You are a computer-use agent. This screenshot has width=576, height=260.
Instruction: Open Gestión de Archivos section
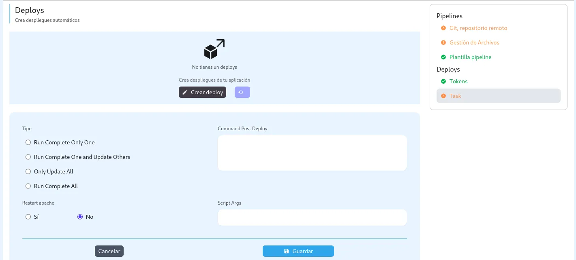pos(474,43)
